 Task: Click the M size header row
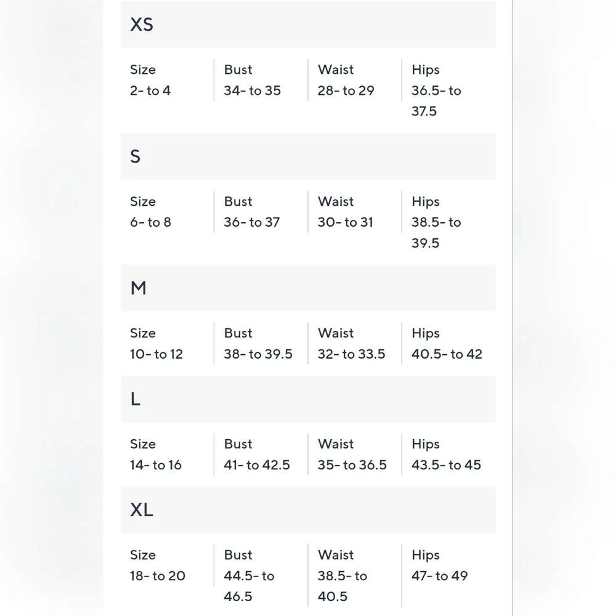[x=308, y=288]
